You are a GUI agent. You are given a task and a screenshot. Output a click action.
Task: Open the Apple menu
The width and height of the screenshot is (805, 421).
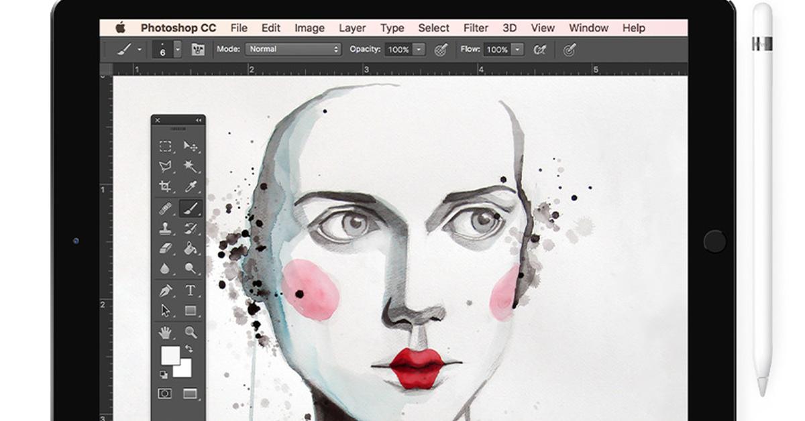(x=121, y=28)
